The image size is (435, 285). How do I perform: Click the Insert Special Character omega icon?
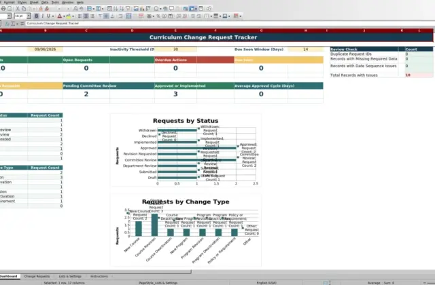pyautogui.click(x=156, y=9)
